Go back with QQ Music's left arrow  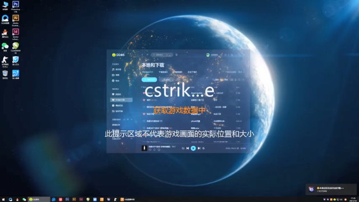click(x=142, y=55)
